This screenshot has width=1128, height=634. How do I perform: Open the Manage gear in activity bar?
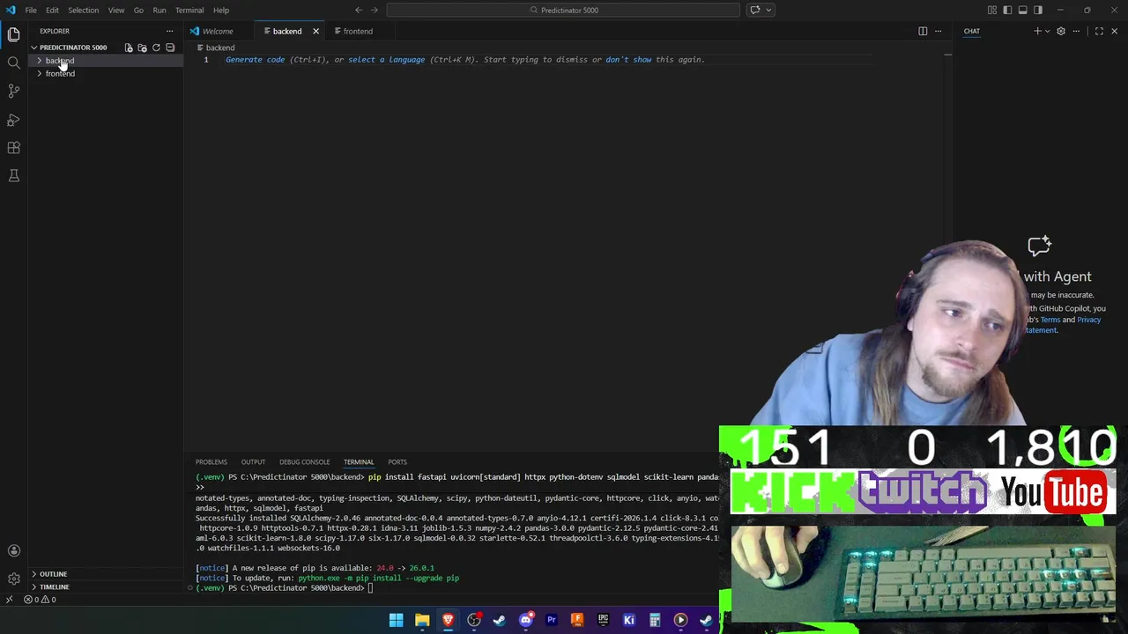[x=13, y=579]
